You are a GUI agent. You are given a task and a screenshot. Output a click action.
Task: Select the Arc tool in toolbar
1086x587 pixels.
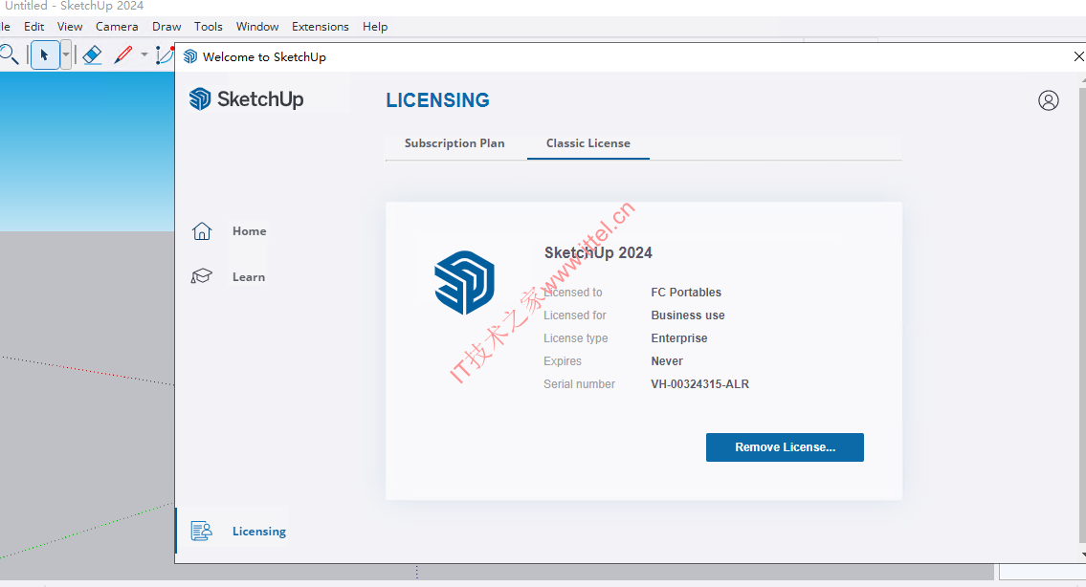[165, 55]
